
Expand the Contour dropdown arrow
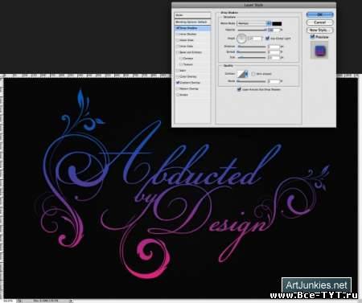246,74
